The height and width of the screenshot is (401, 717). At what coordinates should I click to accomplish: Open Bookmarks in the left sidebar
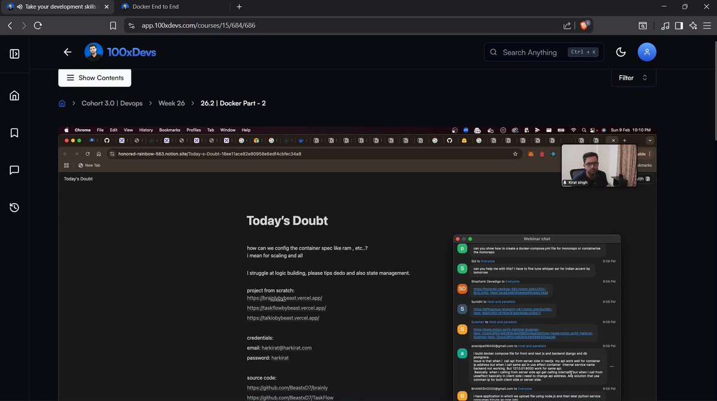pyautogui.click(x=14, y=133)
